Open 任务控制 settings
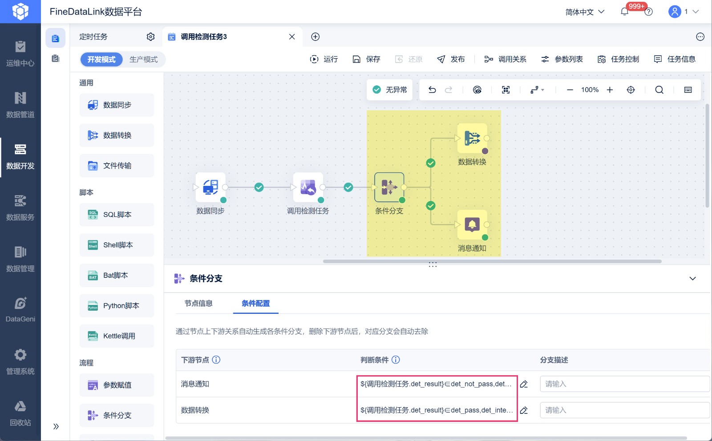 [618, 59]
